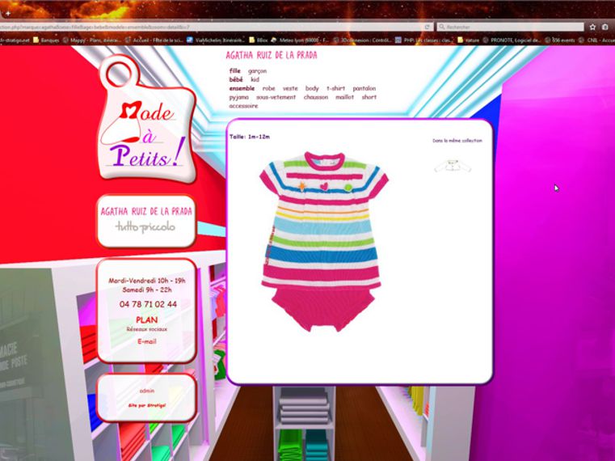
Task: Click the Site par Stratigo credit link
Action: pyautogui.click(x=147, y=405)
